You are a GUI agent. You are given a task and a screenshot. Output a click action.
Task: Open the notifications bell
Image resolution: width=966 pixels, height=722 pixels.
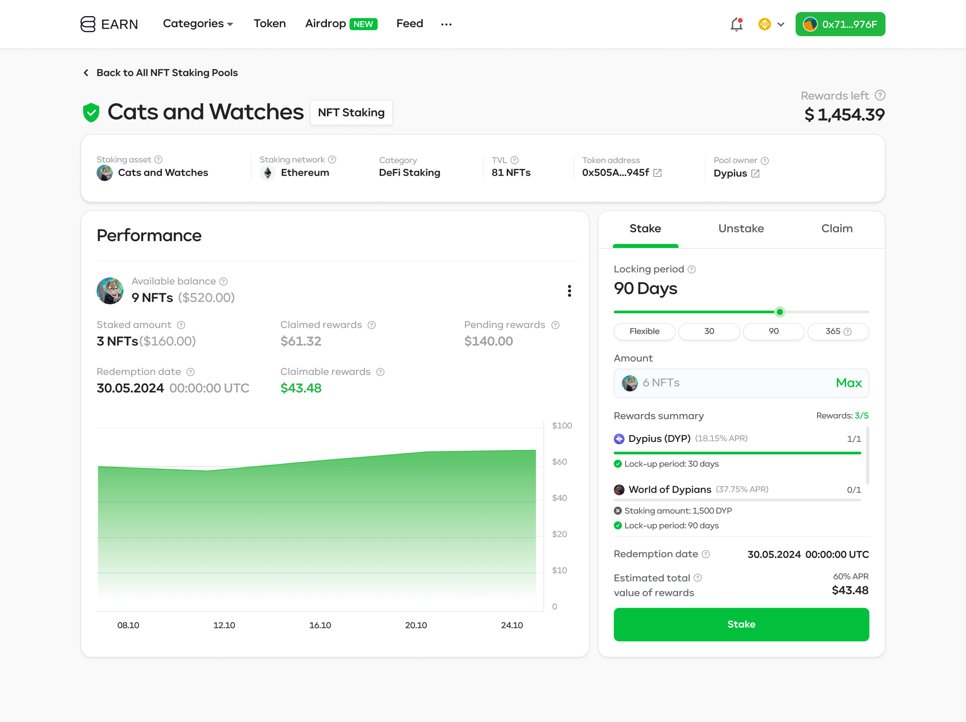point(736,24)
